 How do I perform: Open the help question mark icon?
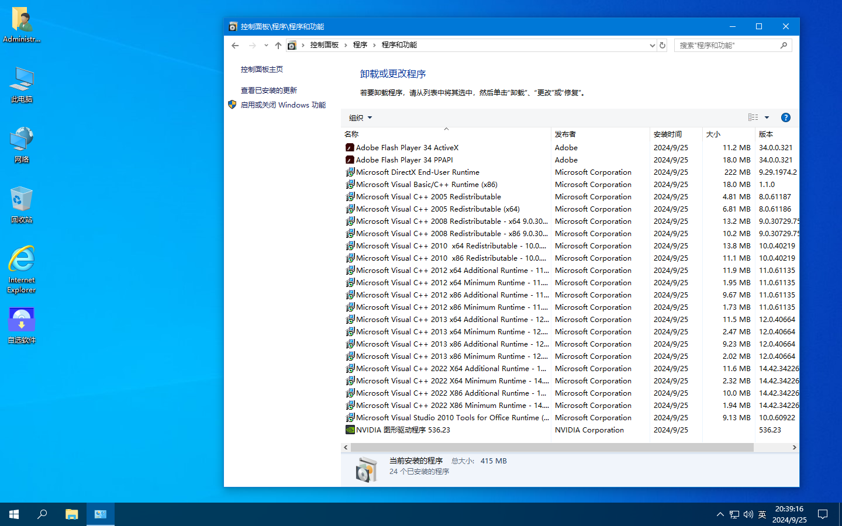coord(786,117)
